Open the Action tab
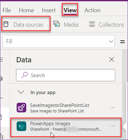 pyautogui.click(x=92, y=10)
